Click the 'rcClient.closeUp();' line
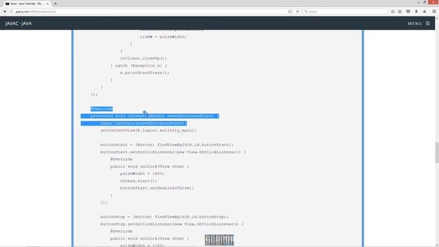Image resolution: width=439 pixels, height=247 pixels. pos(143,58)
